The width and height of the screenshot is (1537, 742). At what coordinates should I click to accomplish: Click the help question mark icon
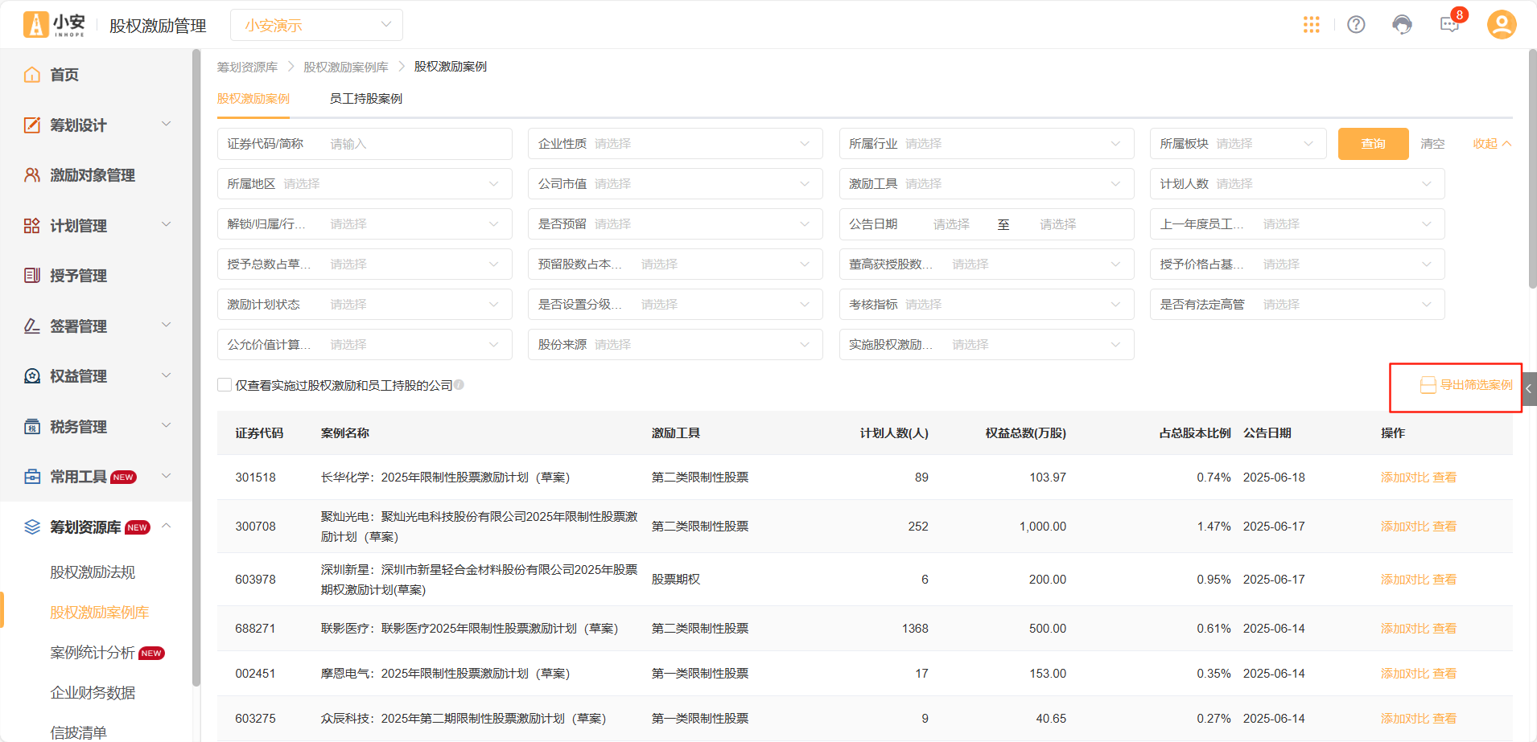pyautogui.click(x=1356, y=25)
